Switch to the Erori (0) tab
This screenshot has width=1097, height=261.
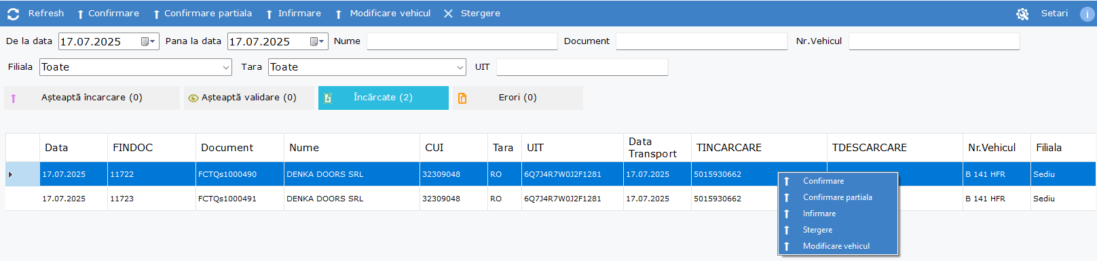(x=518, y=98)
